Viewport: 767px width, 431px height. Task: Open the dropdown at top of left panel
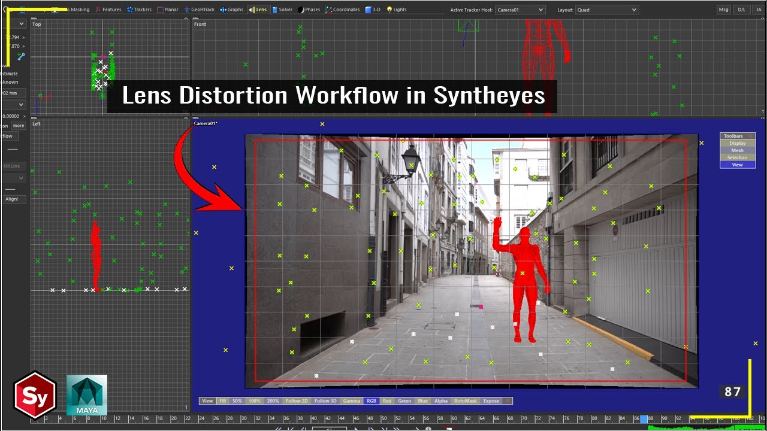pos(13,23)
